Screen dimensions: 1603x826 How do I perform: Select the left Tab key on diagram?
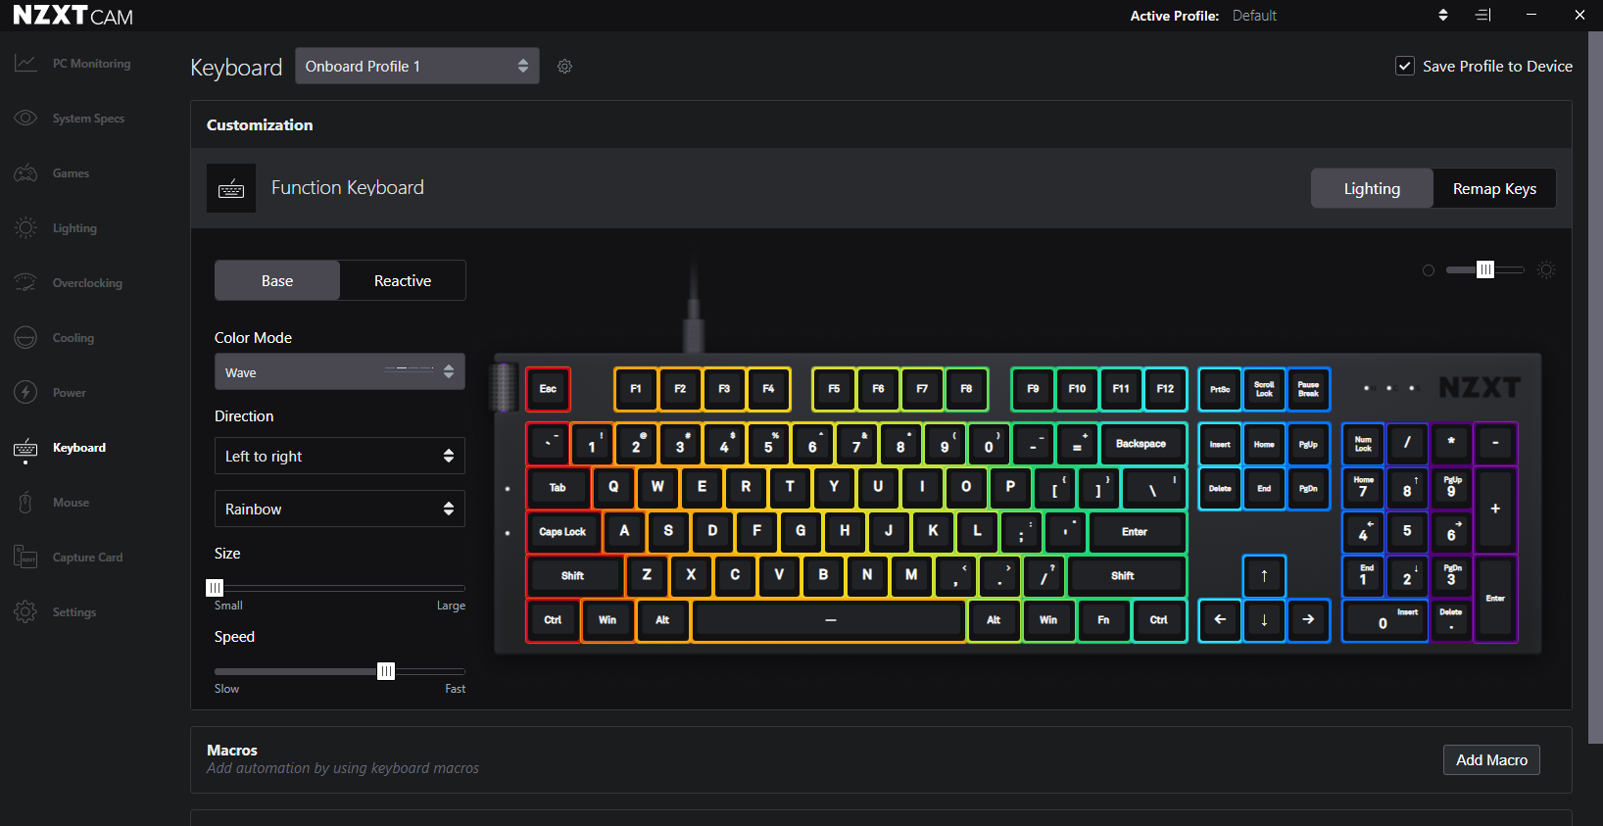click(558, 488)
